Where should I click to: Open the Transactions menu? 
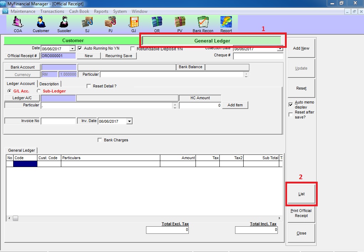pyautogui.click(x=52, y=11)
